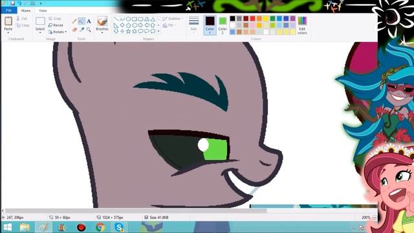Choose the Line shape

(116, 19)
